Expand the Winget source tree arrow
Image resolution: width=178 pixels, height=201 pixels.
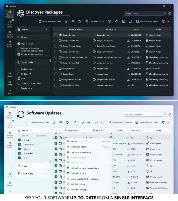point(23,149)
